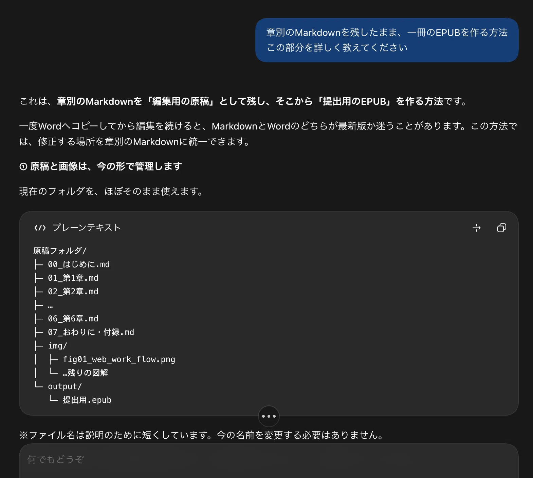Viewport: 533px width, 478px height.
Task: Click the 02_第2章.md entry
Action: (x=73, y=292)
